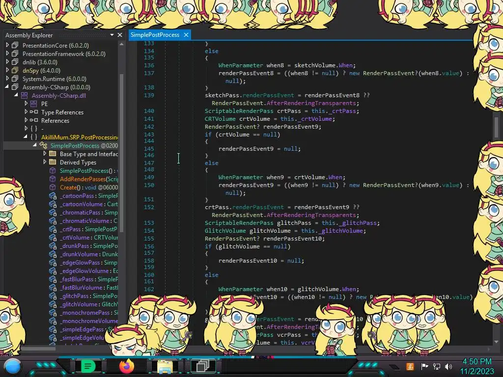Image resolution: width=503 pixels, height=377 pixels.
Task: Collapse the Assembly-CSharp.dll module node
Action: 16,95
